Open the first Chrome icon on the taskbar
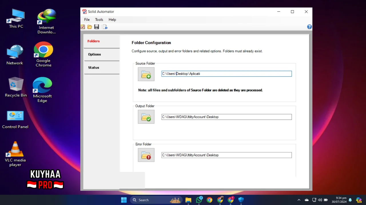This screenshot has width=366, height=205. (x=210, y=200)
